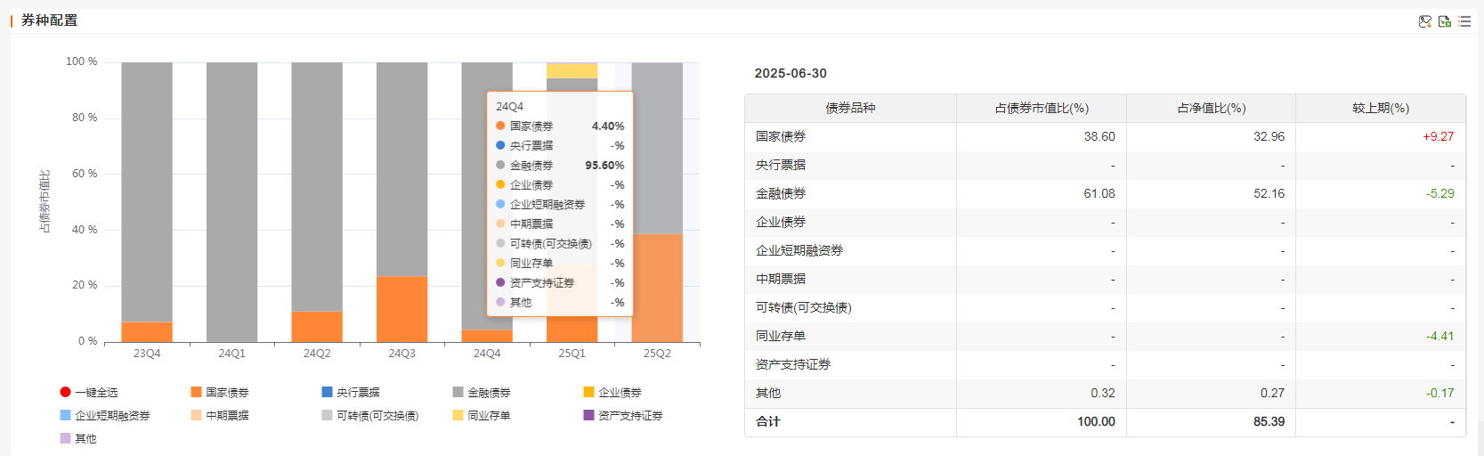The width and height of the screenshot is (1484, 456).
Task: Toggle 企业债券 series in legend
Action: pos(612,392)
